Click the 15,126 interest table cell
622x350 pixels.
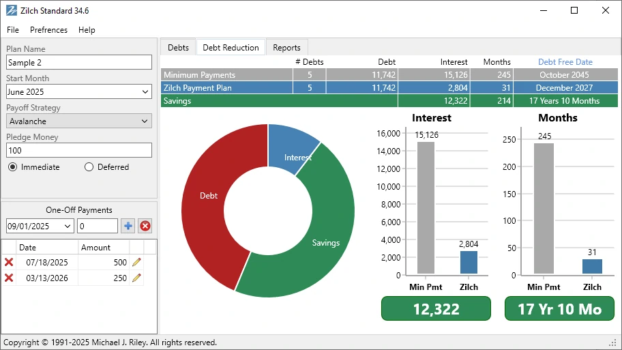434,74
